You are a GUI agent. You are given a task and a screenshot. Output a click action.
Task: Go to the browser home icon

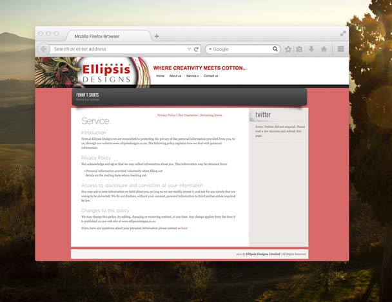(324, 49)
